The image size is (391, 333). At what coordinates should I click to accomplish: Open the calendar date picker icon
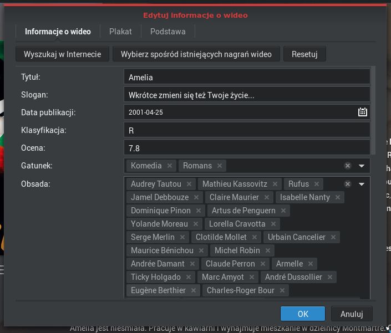[362, 112]
